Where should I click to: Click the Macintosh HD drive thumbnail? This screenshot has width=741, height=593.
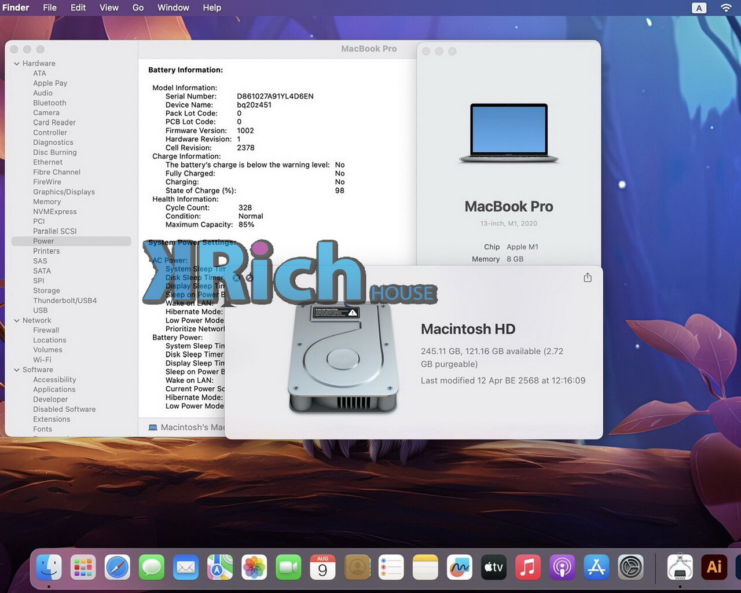343,359
